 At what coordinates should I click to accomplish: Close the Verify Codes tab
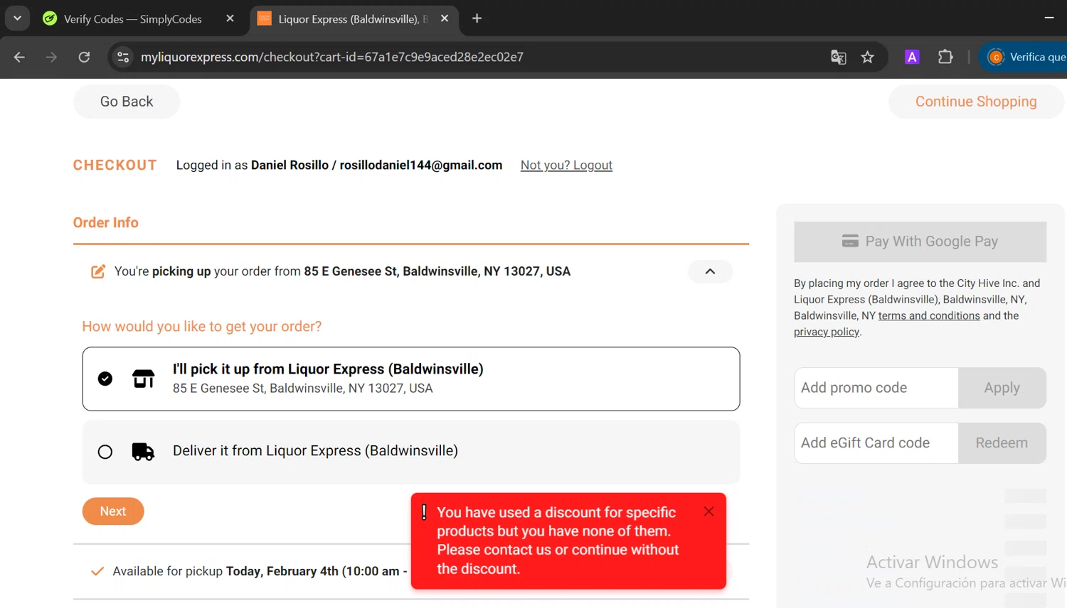pyautogui.click(x=230, y=18)
